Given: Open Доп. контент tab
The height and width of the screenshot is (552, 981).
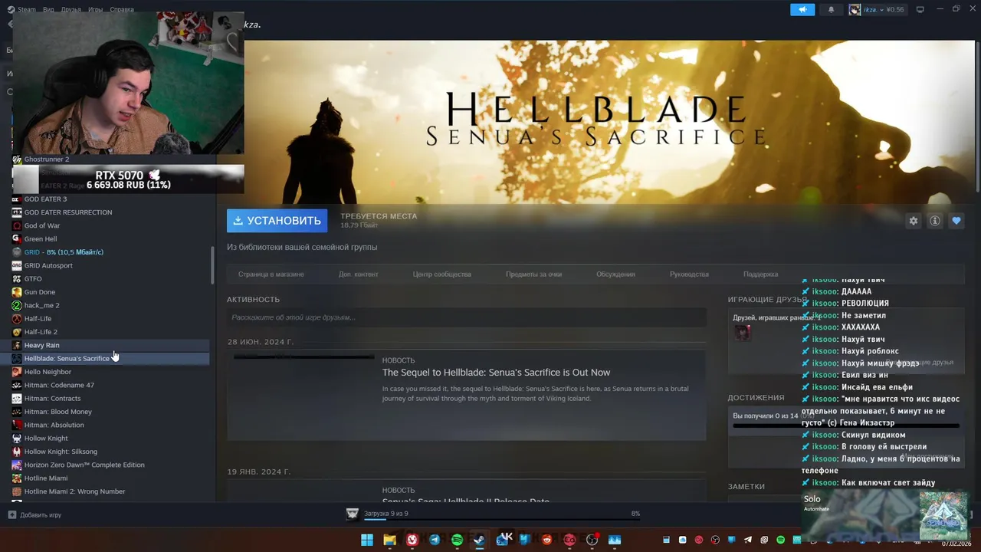Looking at the screenshot, I should click(359, 274).
